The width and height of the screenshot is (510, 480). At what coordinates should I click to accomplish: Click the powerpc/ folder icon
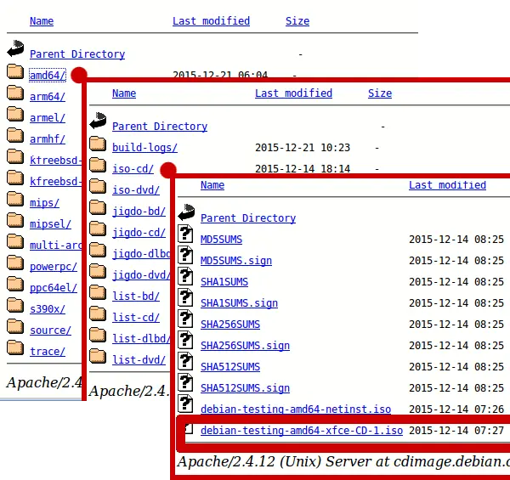coord(15,263)
